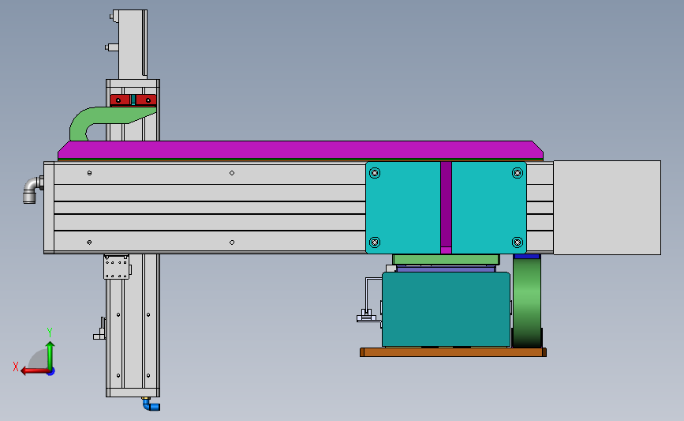Viewport: 684px width, 421px height.
Task: Click bottom-left screw on cyan carriage plate
Action: coord(375,242)
